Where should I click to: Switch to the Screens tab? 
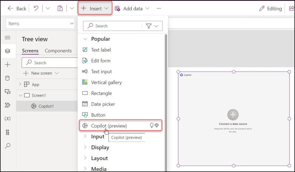click(x=30, y=51)
